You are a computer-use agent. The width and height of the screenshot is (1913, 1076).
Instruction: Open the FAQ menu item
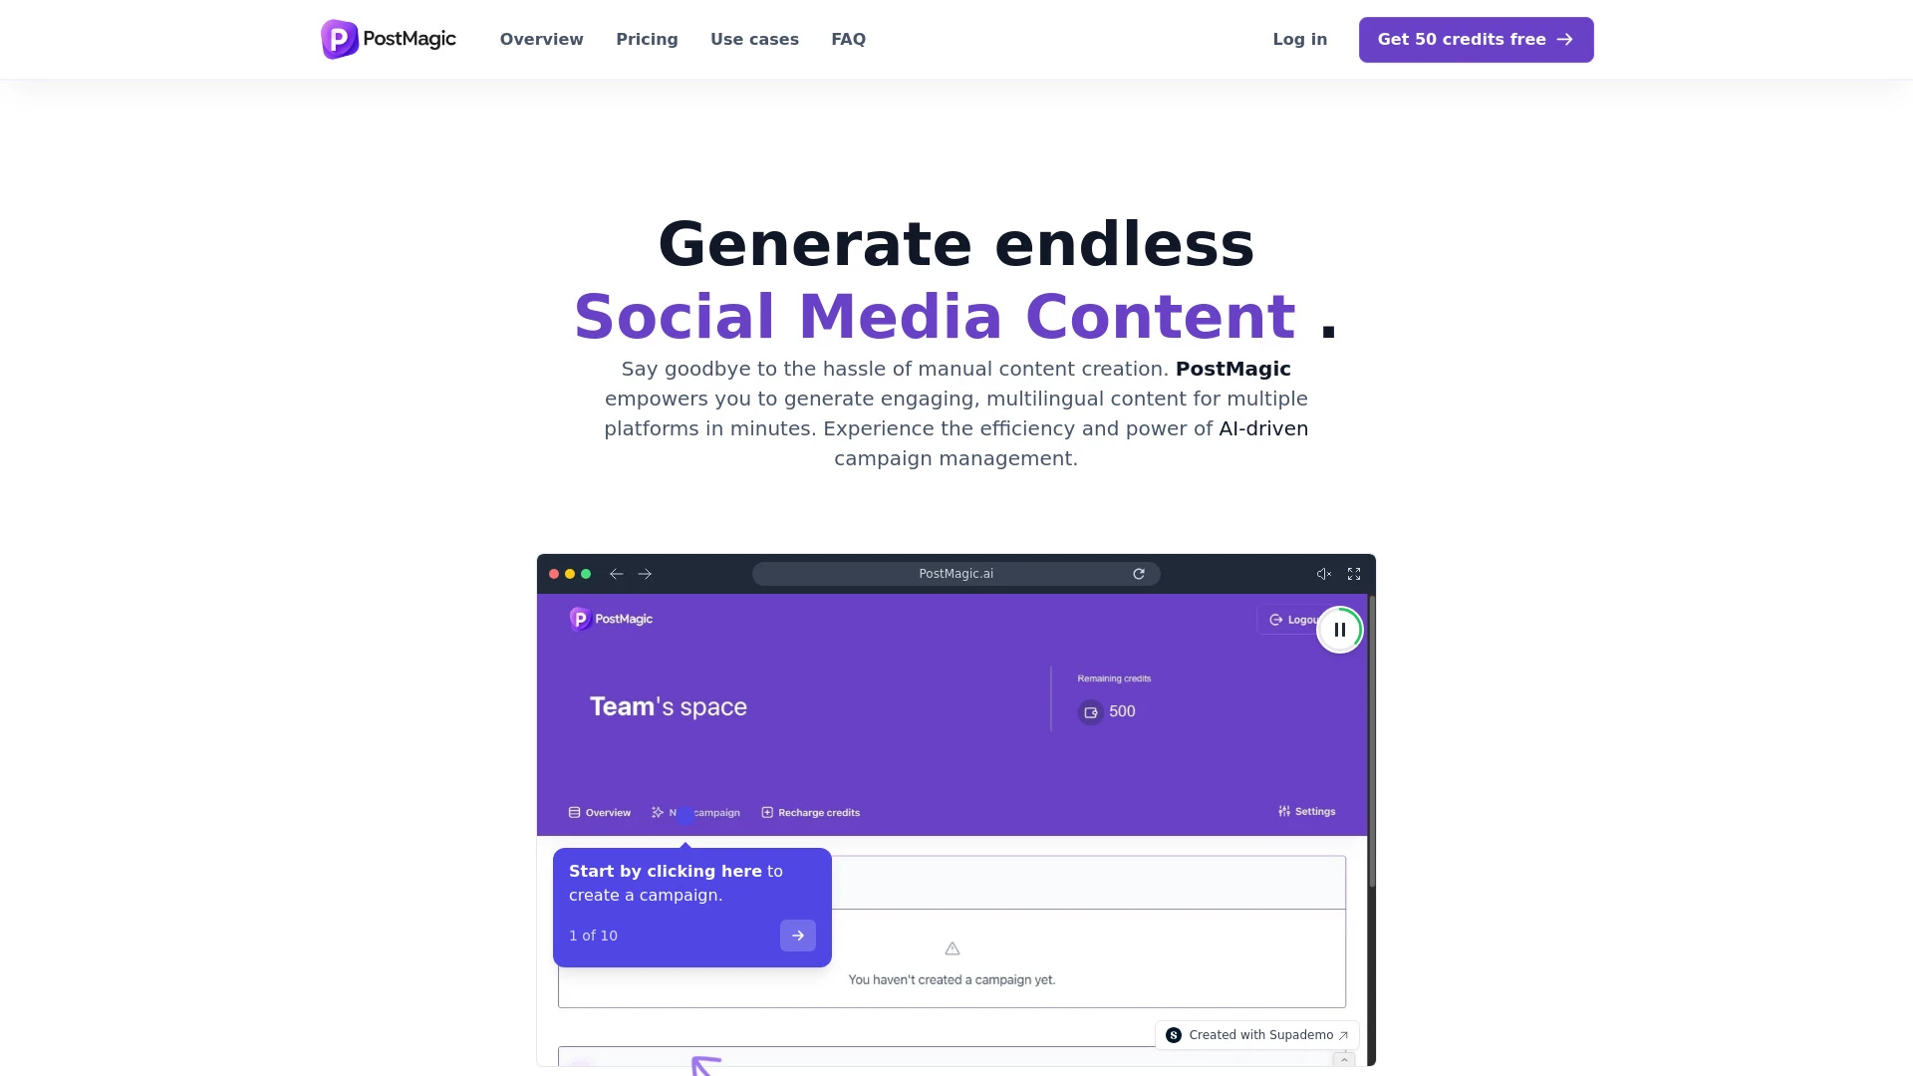(849, 40)
